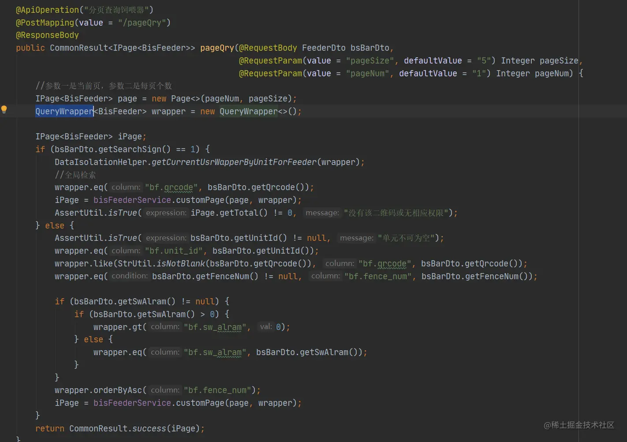
Task: Click the @PostMapping annotation
Action: click(x=45, y=22)
